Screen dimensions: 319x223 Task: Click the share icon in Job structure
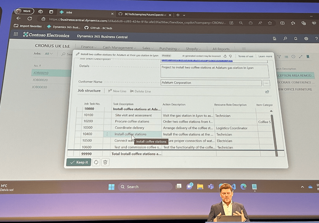pos(267,91)
